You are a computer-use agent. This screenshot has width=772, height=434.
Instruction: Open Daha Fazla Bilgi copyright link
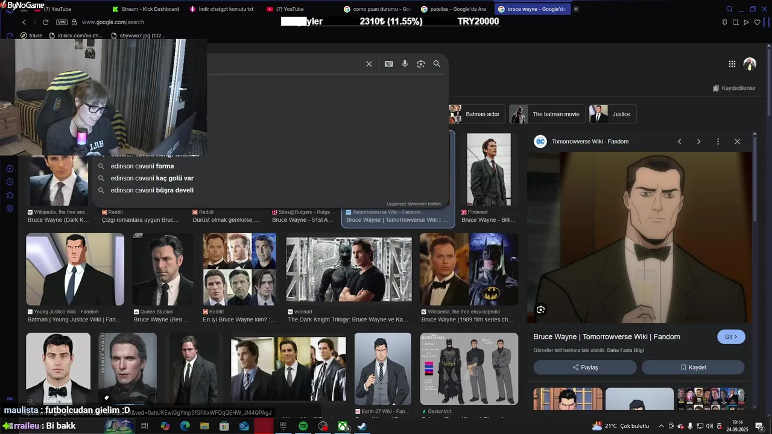(625, 350)
